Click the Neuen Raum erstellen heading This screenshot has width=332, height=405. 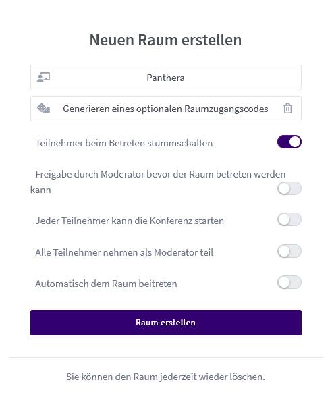click(165, 40)
